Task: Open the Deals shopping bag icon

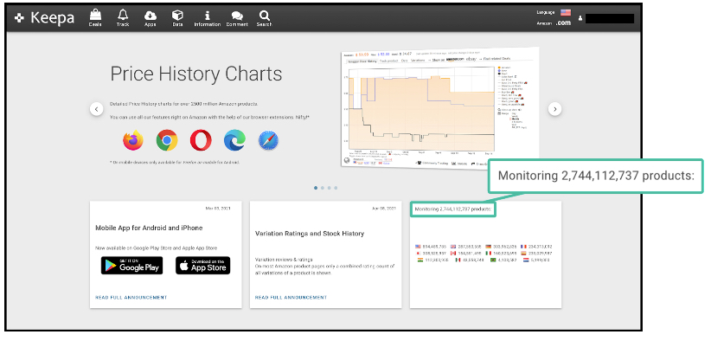Action: [x=95, y=15]
